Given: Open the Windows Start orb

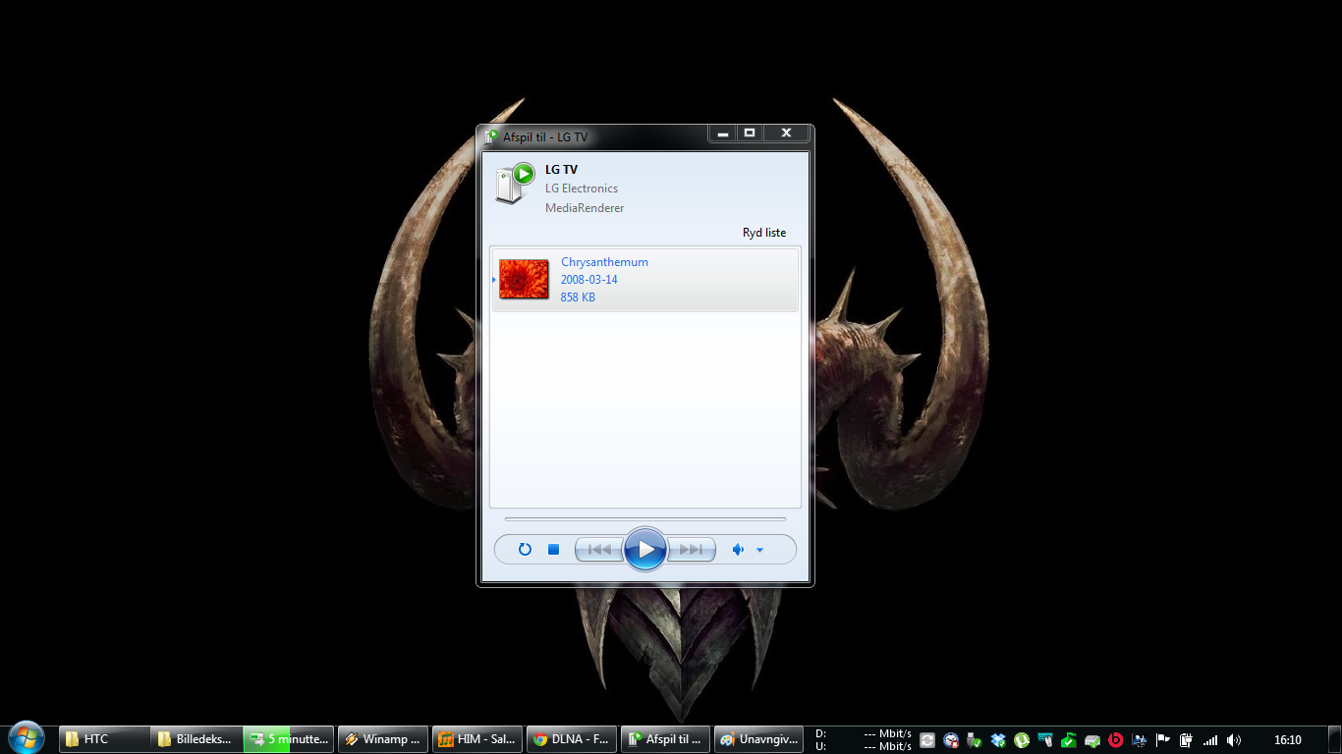Looking at the screenshot, I should point(27,737).
